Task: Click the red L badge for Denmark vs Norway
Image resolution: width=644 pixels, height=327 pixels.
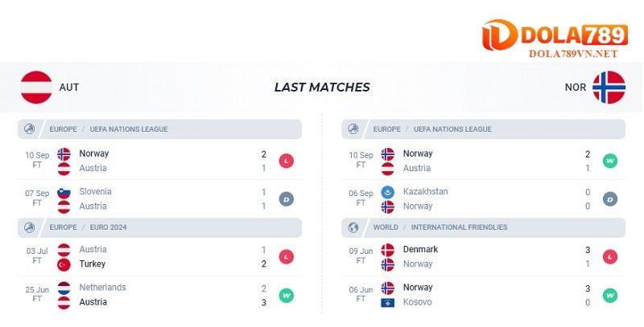Action: pos(609,256)
